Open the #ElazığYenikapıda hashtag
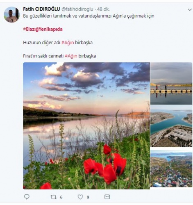 43,29
